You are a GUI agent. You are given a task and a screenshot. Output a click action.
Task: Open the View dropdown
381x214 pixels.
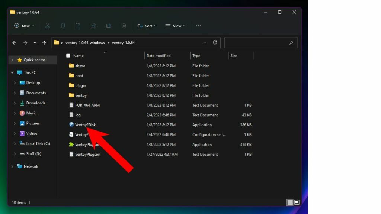[175, 26]
